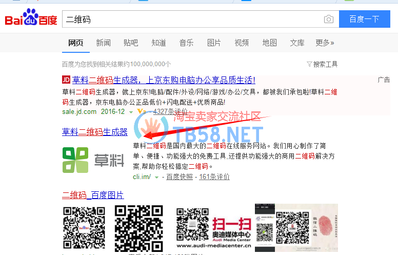Image resolution: width=398 pixels, height=255 pixels.
Task: Switch to the 新闻 tab
Action: 103,43
